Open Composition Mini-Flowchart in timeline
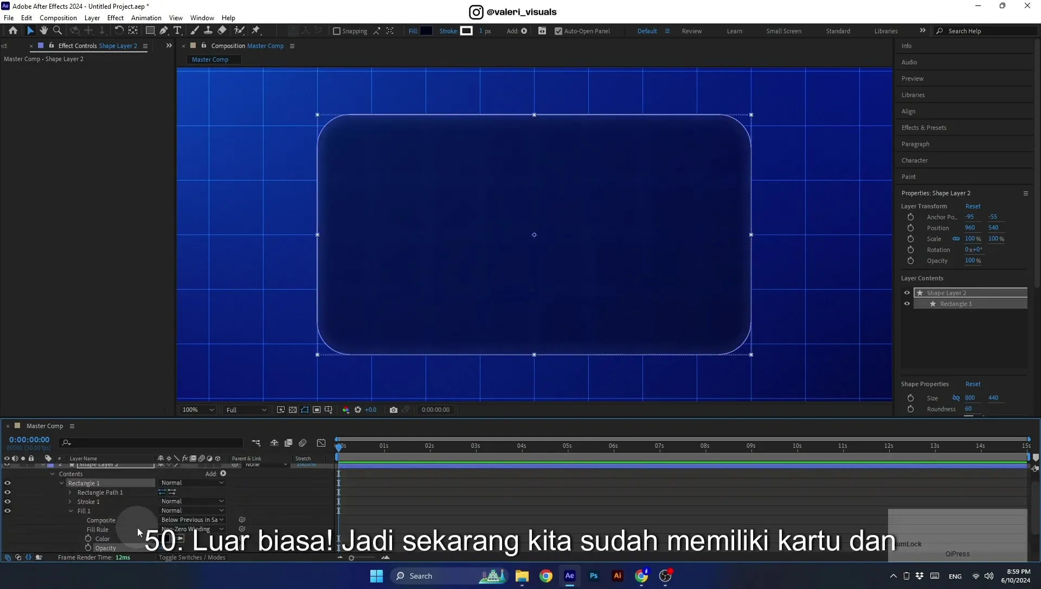The image size is (1041, 589). pos(256,443)
